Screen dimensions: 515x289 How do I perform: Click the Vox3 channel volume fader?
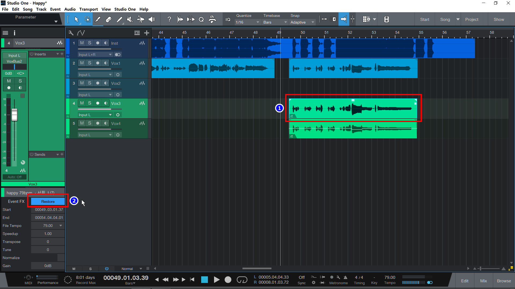click(14, 115)
